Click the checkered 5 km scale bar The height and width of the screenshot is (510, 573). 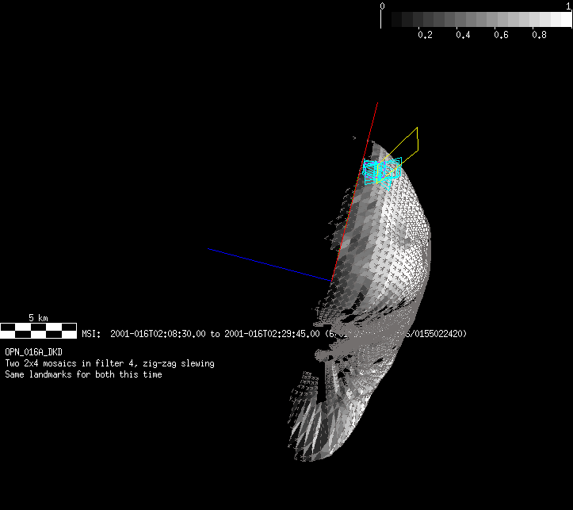pyautogui.click(x=38, y=328)
